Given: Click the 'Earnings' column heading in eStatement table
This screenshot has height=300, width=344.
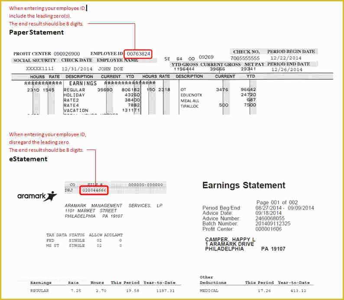Looking at the screenshot, I should click(41, 283).
